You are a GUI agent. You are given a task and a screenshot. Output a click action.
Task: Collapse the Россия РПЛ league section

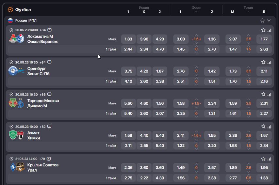269,21
